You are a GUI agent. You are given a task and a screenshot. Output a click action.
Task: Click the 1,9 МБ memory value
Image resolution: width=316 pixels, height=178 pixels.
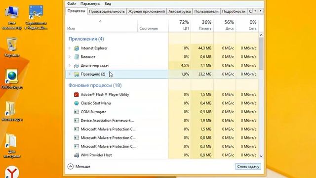206,121
